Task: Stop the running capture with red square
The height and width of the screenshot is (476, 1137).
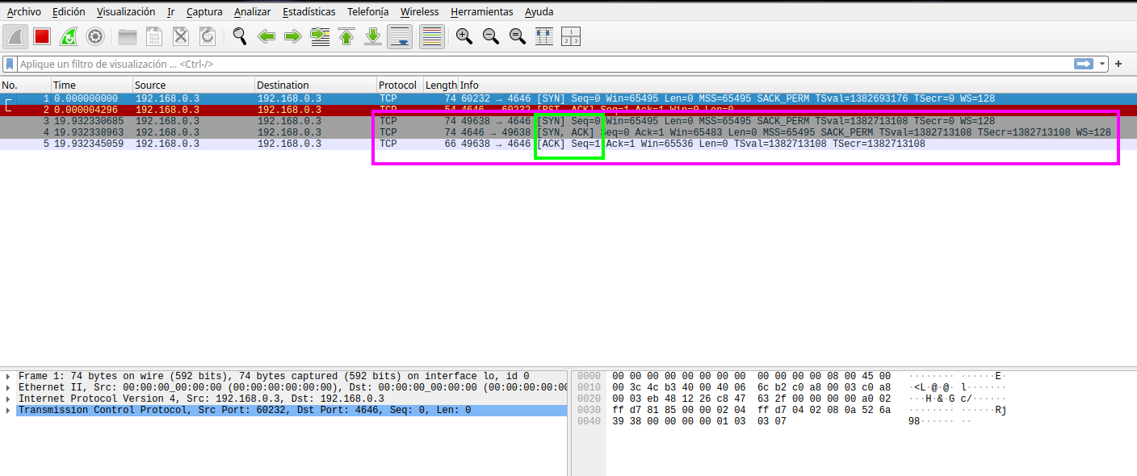Action: click(42, 36)
